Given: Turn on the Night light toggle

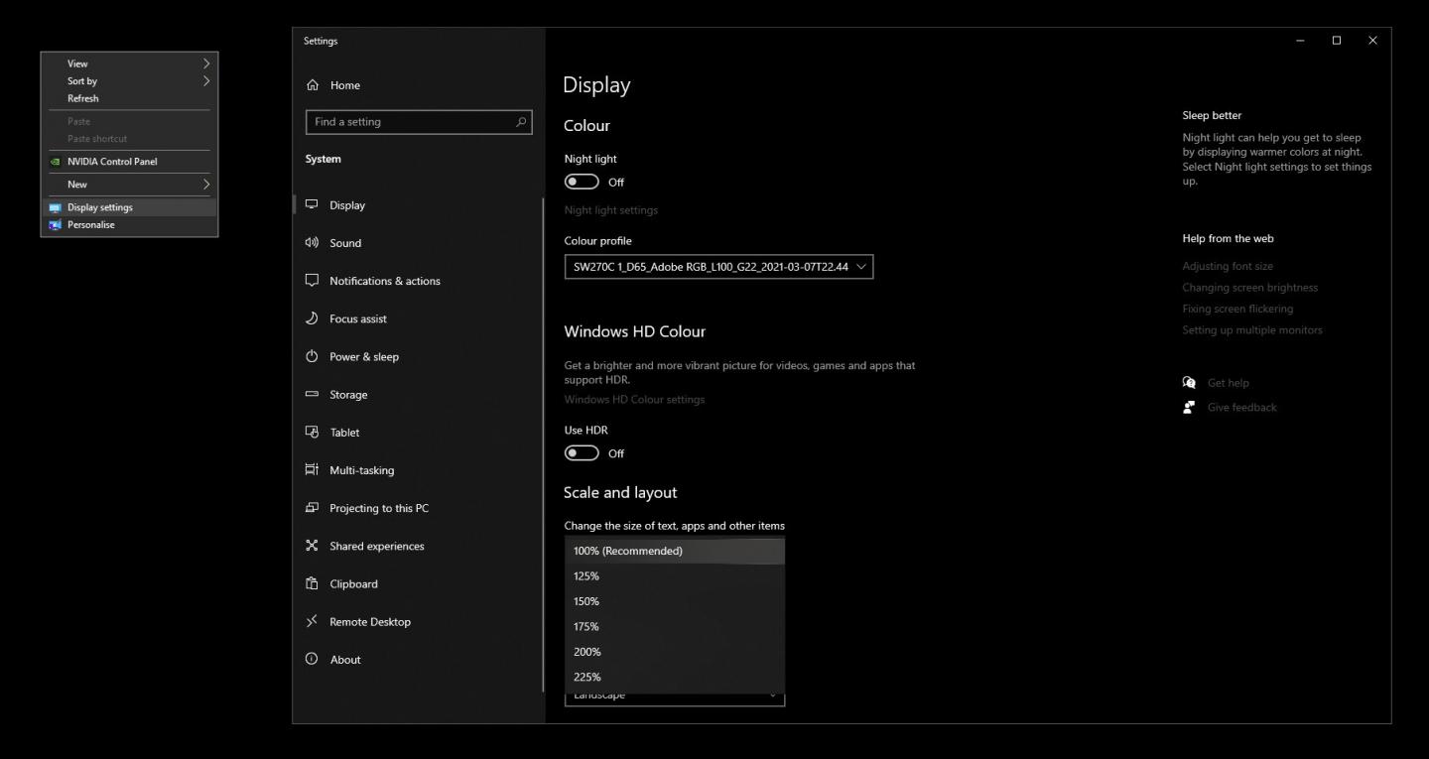Looking at the screenshot, I should pos(582,182).
